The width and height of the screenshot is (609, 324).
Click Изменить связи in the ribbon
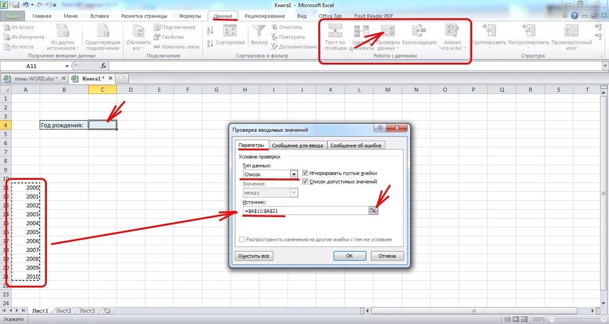(177, 47)
